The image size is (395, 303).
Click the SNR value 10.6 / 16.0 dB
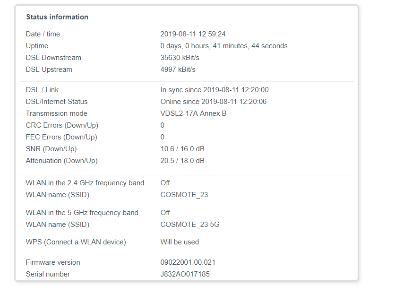click(x=182, y=149)
